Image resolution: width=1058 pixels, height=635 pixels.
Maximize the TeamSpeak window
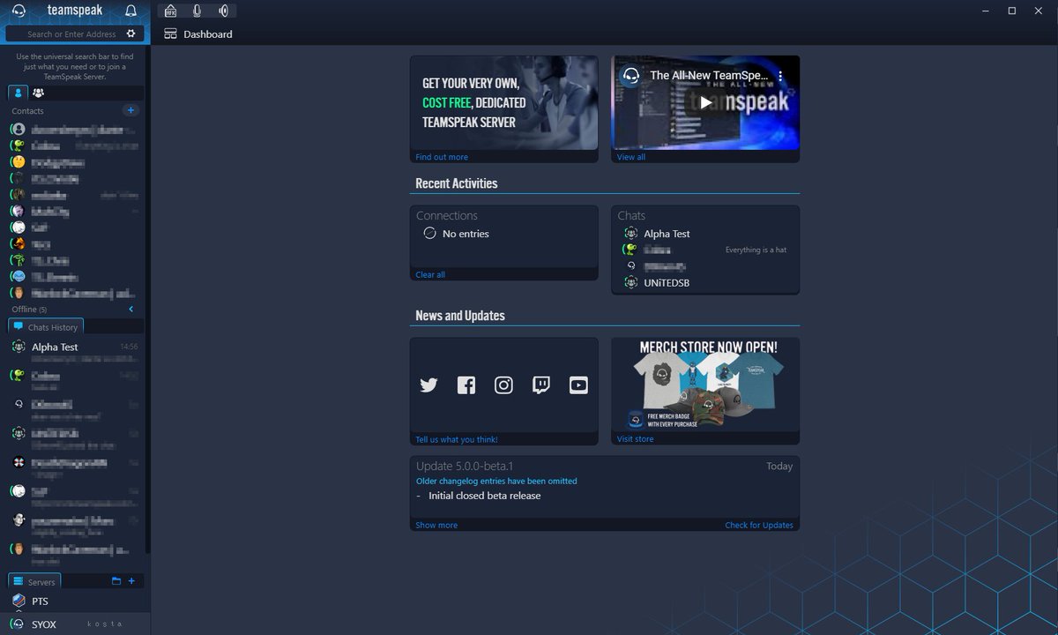pyautogui.click(x=1012, y=11)
